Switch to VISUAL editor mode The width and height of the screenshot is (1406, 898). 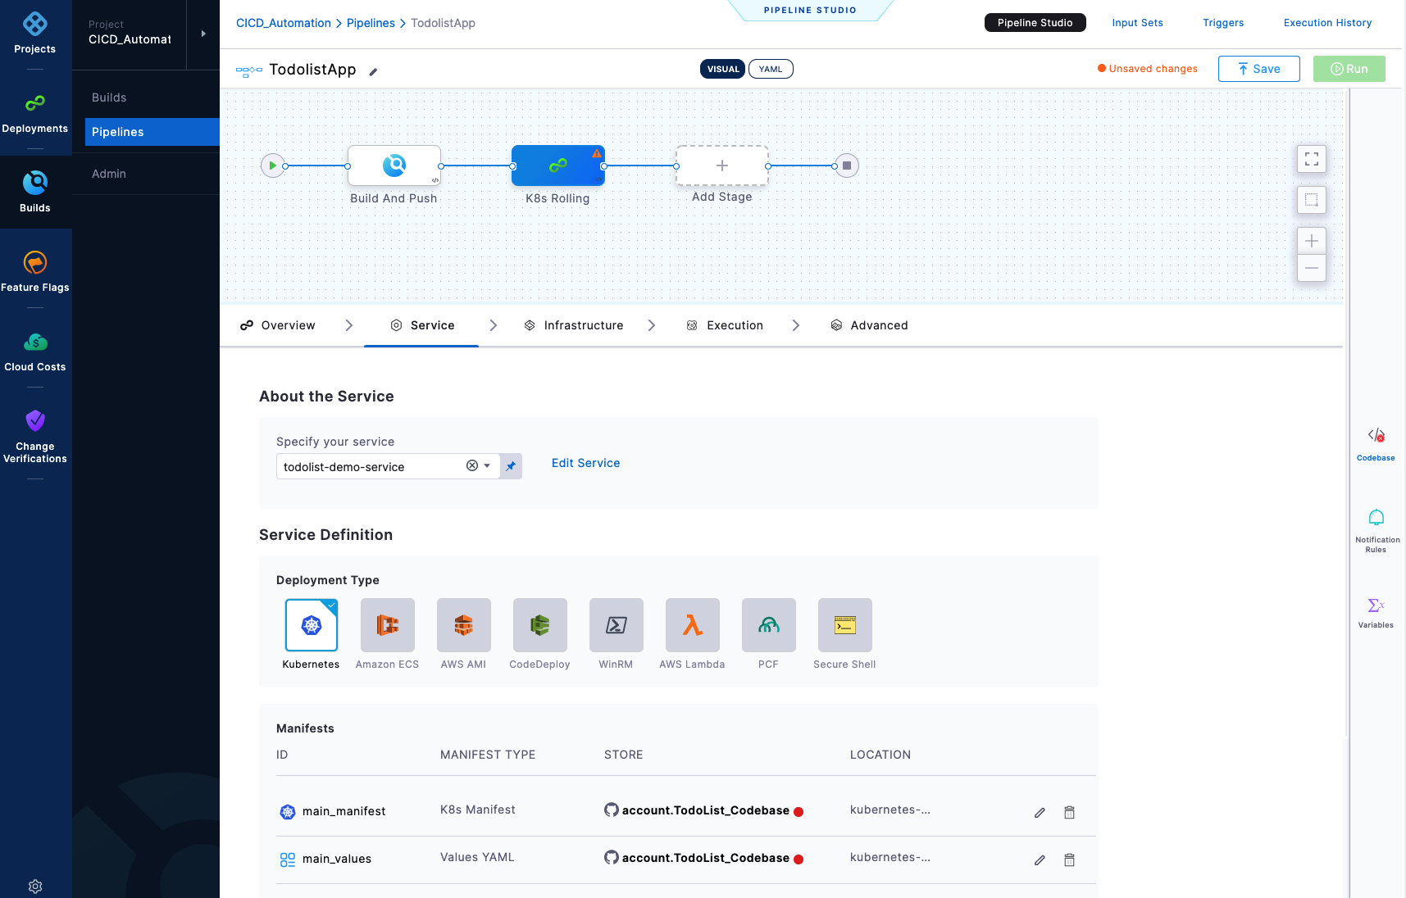pyautogui.click(x=723, y=69)
